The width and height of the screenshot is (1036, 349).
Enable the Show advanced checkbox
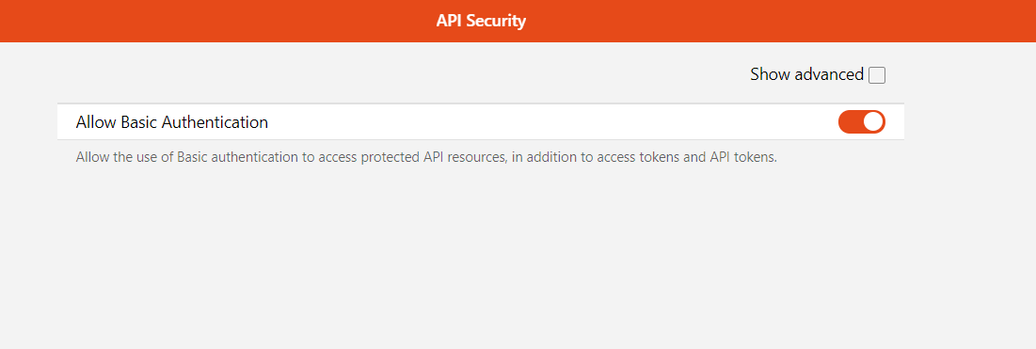[x=877, y=75]
